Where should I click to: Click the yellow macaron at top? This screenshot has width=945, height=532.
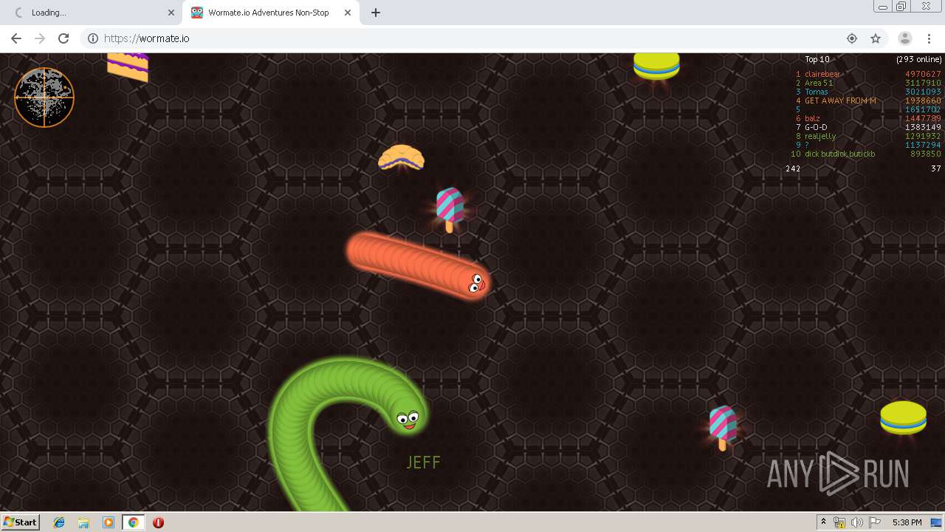(656, 65)
